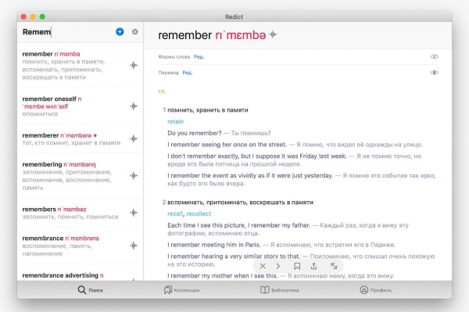The height and width of the screenshot is (312, 469).
Task: Click the yellow minimize window button
Action: tap(33, 16)
